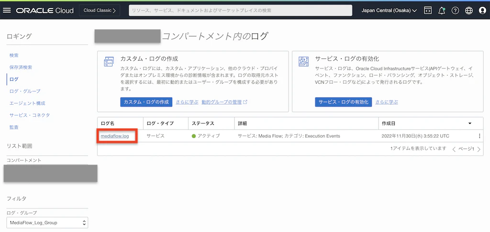490x232 pixels.
Task: Go to next page arrow
Action: click(479, 149)
